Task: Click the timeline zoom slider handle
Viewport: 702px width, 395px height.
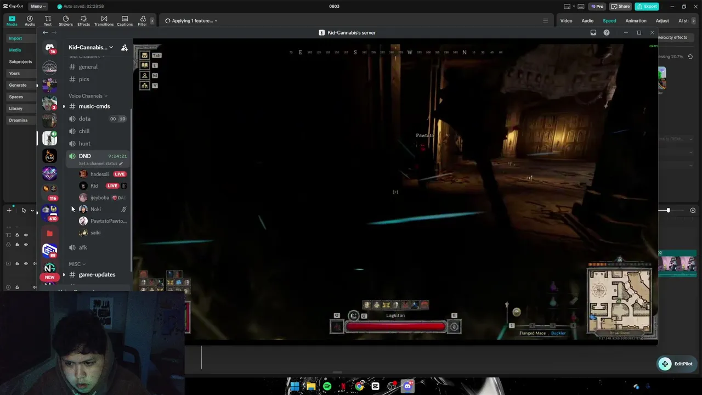Action: pyautogui.click(x=668, y=211)
